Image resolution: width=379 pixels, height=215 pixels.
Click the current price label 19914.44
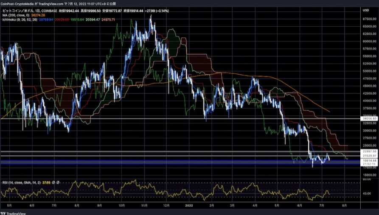coord(369,160)
